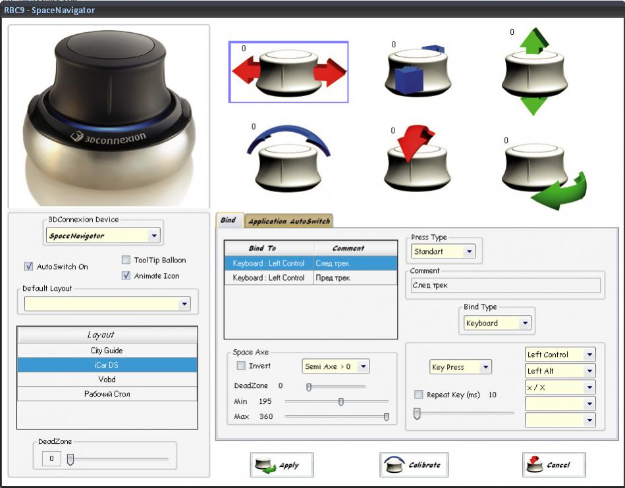
Task: Open the empty key dropdown below x / X
Action: (x=560, y=404)
